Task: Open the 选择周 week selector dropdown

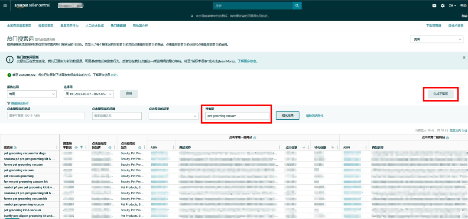Action: pos(88,94)
